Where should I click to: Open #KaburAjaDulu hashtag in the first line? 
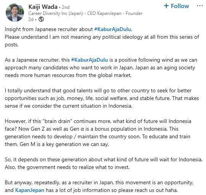[x=113, y=29]
